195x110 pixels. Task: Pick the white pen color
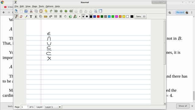127,16
